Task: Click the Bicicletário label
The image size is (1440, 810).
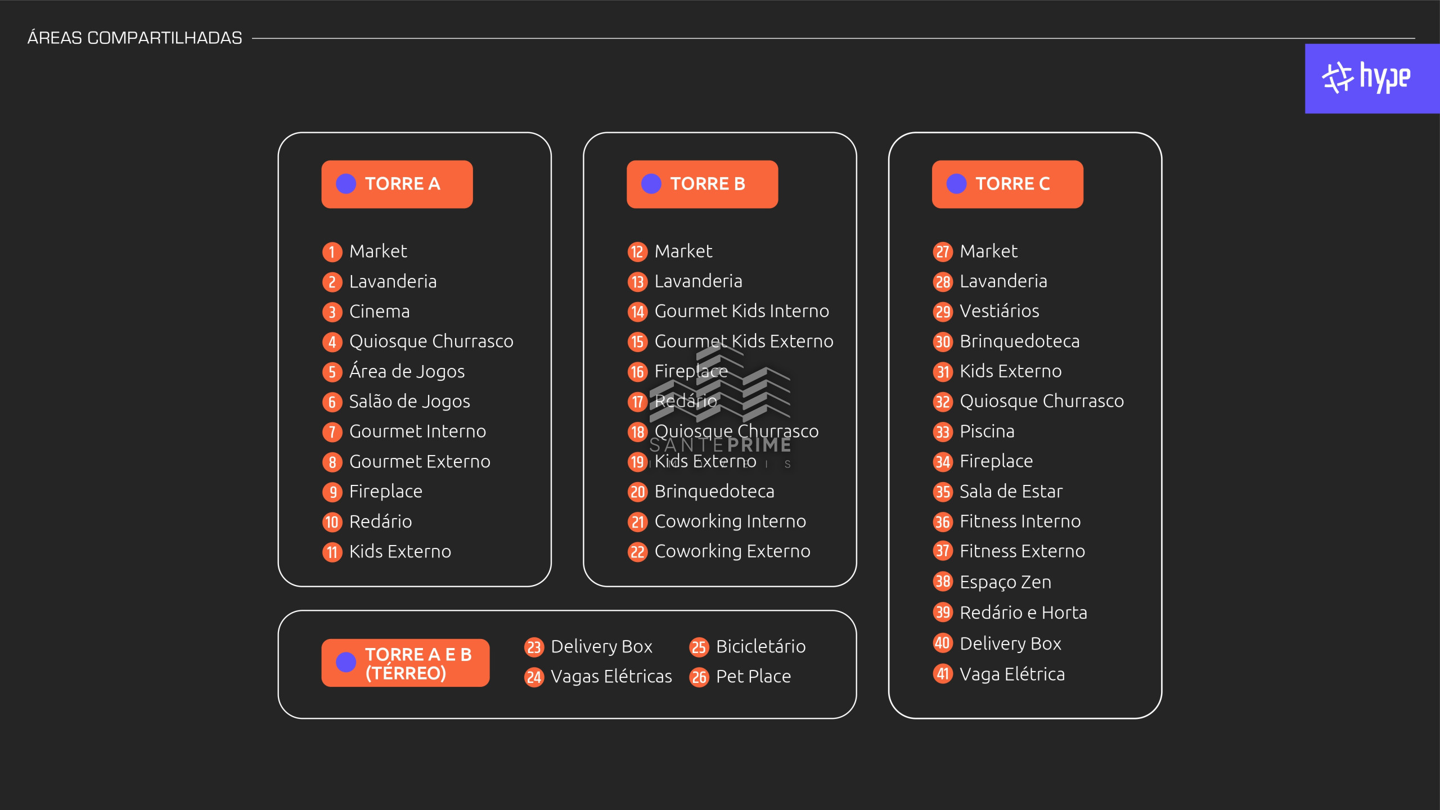Action: click(x=760, y=647)
